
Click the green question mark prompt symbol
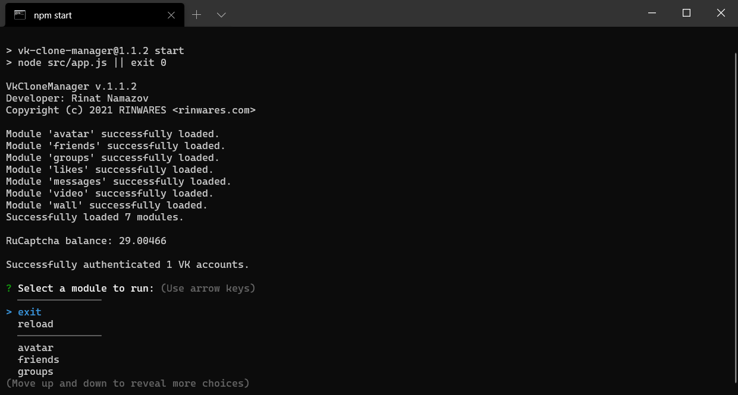(x=9, y=288)
